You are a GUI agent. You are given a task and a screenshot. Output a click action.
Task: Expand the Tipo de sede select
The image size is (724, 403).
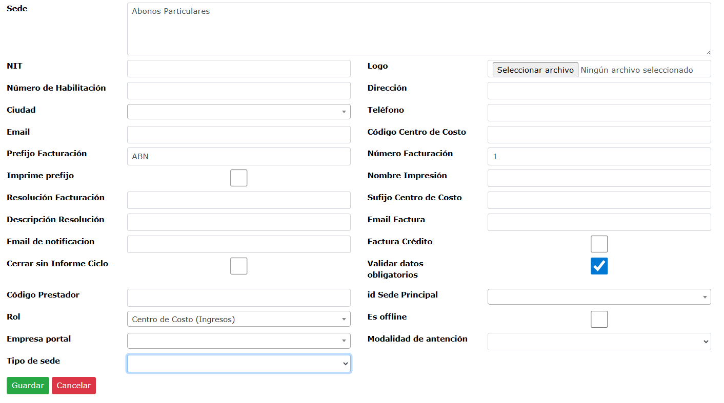click(239, 364)
